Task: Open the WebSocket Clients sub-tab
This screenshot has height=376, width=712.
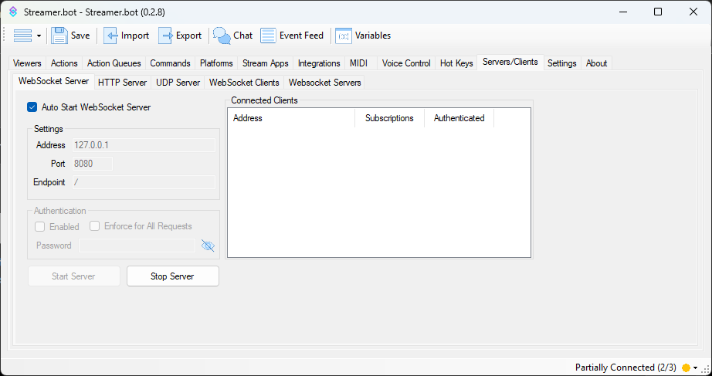Action: pos(244,82)
